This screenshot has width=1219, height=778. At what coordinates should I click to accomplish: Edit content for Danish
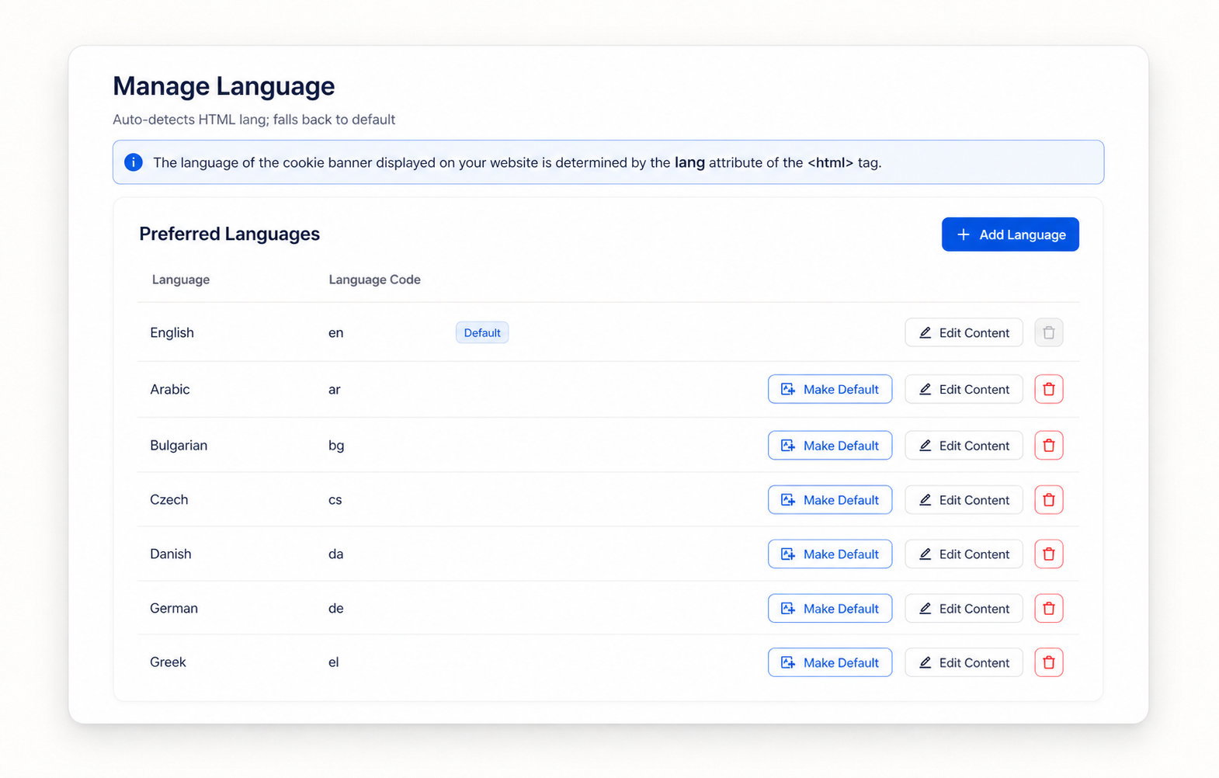click(964, 554)
